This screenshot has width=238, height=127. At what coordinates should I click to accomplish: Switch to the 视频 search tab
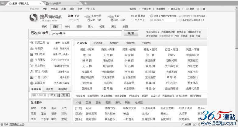click(79, 27)
